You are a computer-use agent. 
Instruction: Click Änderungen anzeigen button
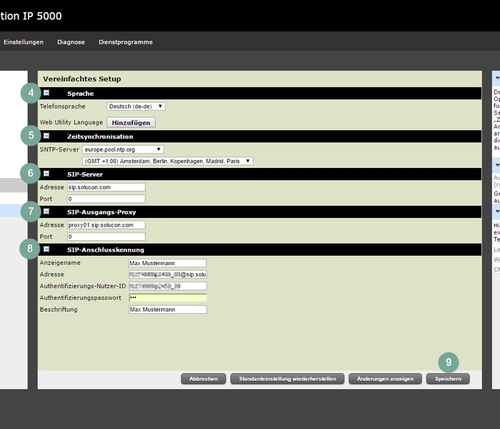coord(385,379)
